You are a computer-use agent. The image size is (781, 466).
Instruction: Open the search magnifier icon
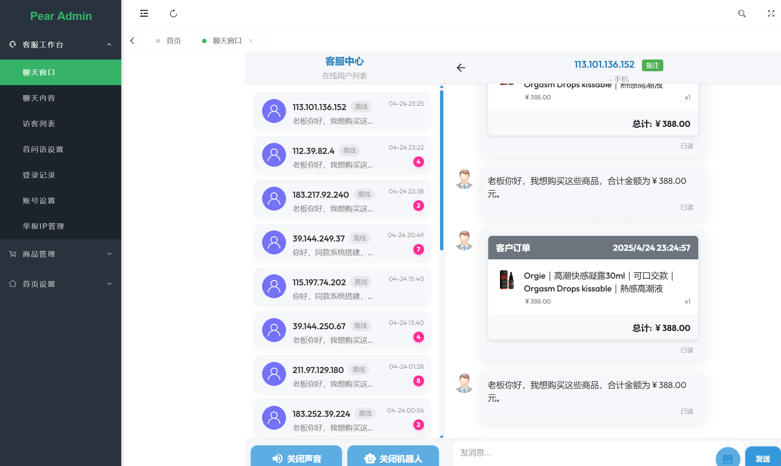click(742, 14)
